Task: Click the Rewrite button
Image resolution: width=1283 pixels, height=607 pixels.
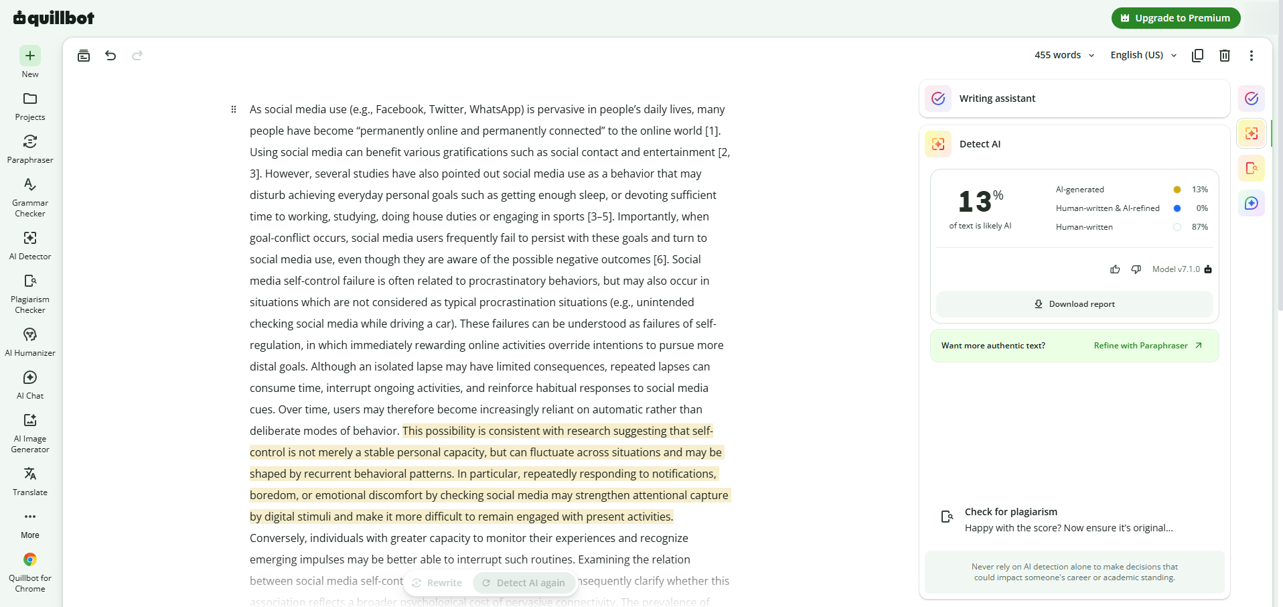Action: (438, 583)
